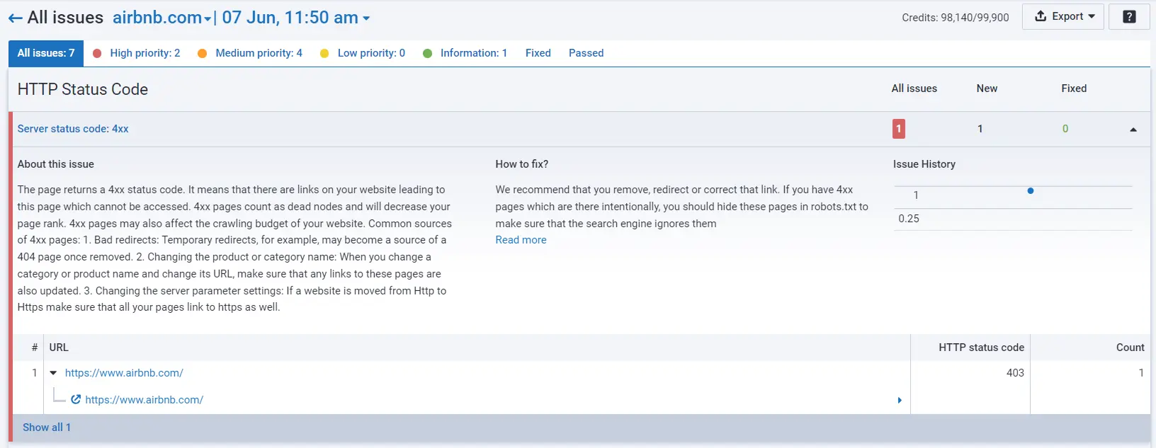This screenshot has height=448, width=1156.
Task: Select the All issues: 7 tab
Action: click(46, 53)
